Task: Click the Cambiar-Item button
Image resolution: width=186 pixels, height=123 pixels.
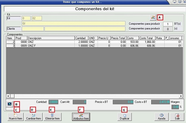Action: (x=33, y=117)
